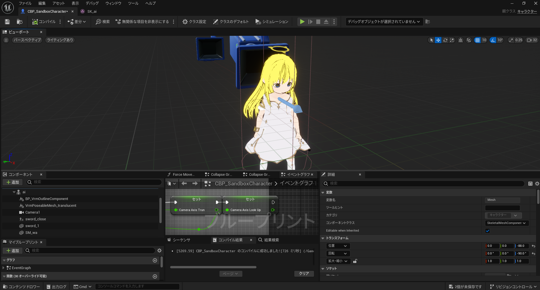Open the Edit menu

point(42,3)
